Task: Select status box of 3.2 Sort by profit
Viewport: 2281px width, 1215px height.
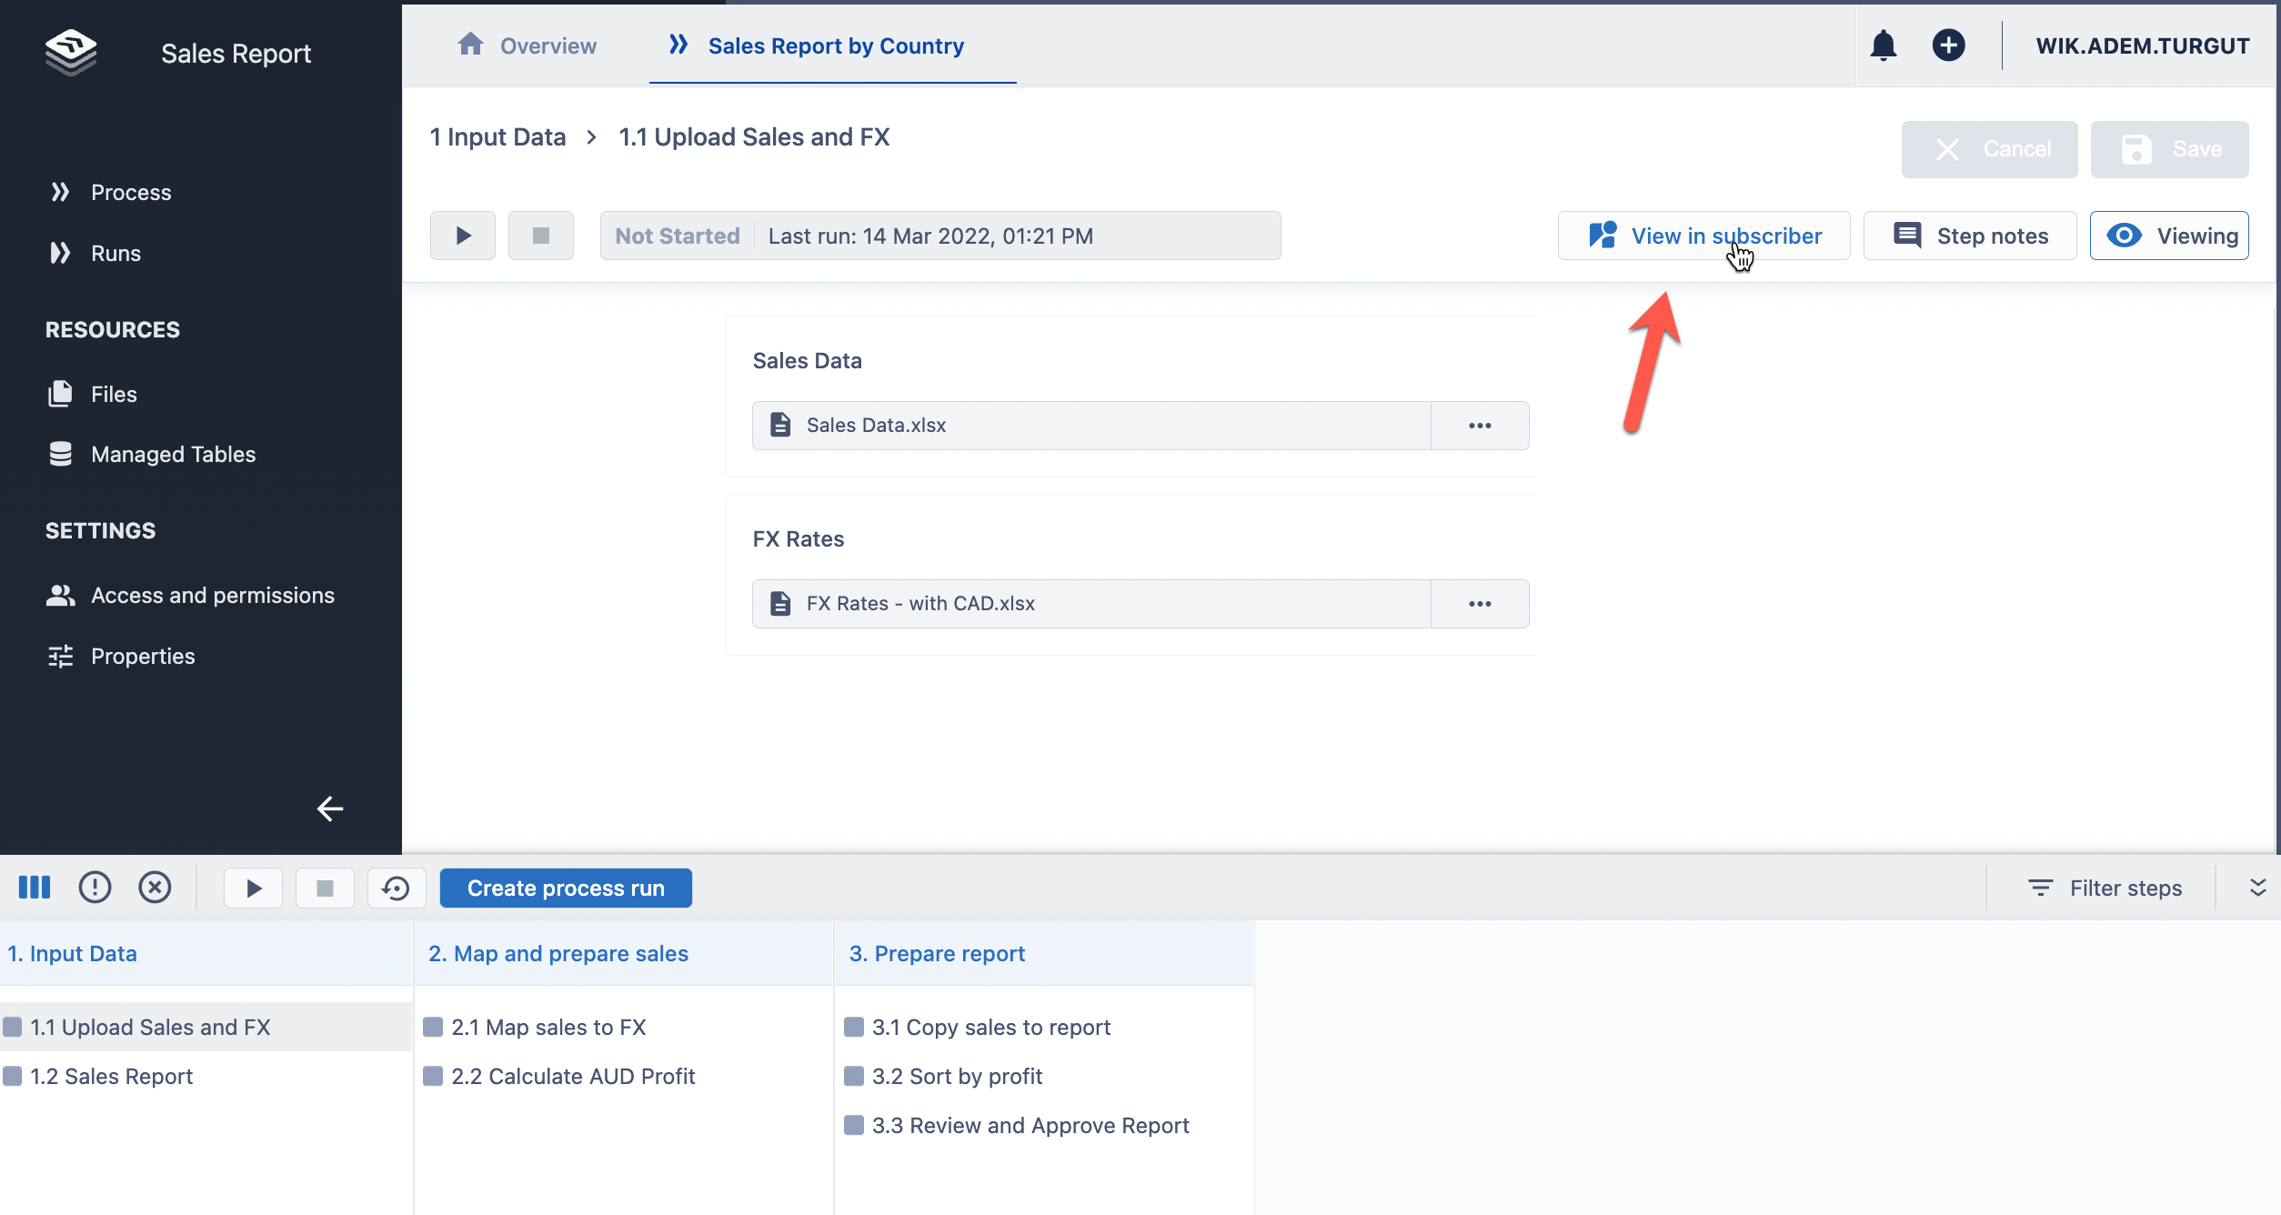Action: point(854,1077)
